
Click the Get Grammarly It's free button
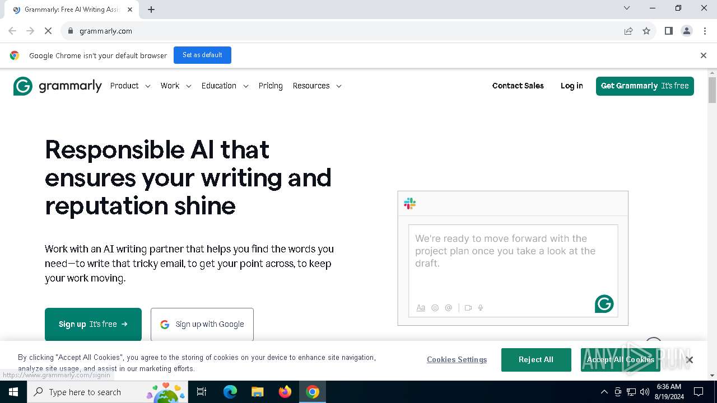(645, 86)
